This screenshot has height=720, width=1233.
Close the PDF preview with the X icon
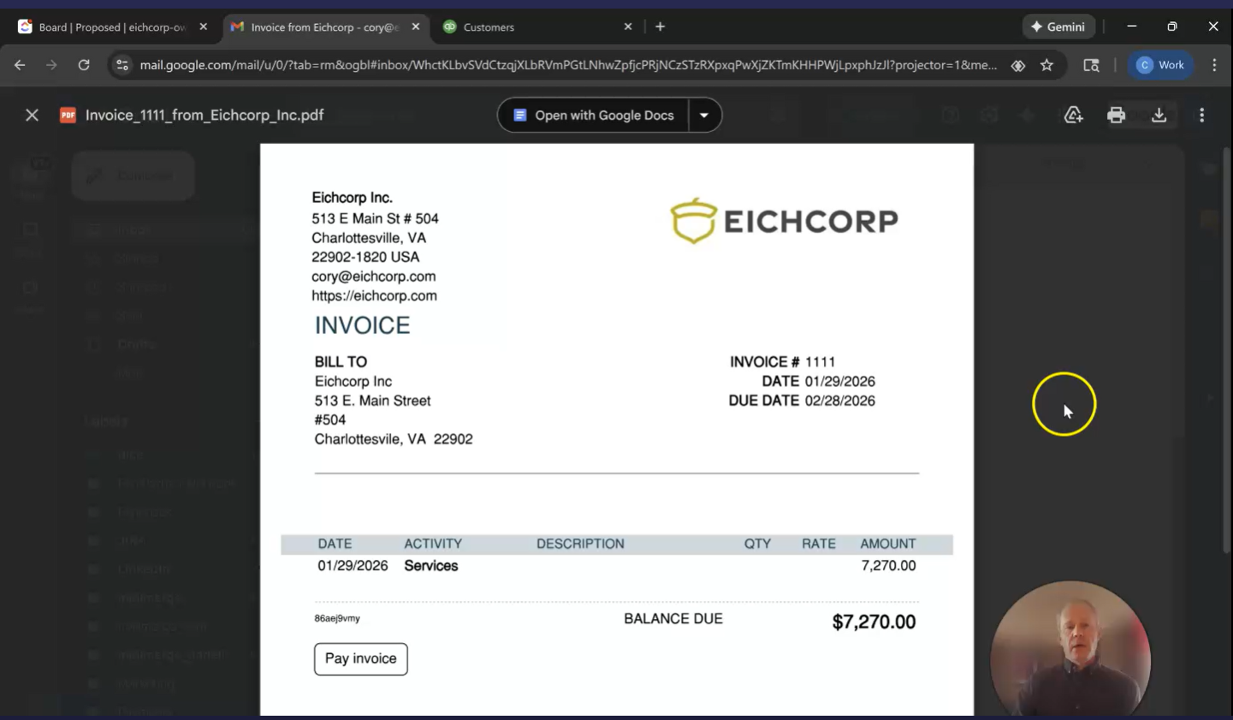(x=32, y=115)
